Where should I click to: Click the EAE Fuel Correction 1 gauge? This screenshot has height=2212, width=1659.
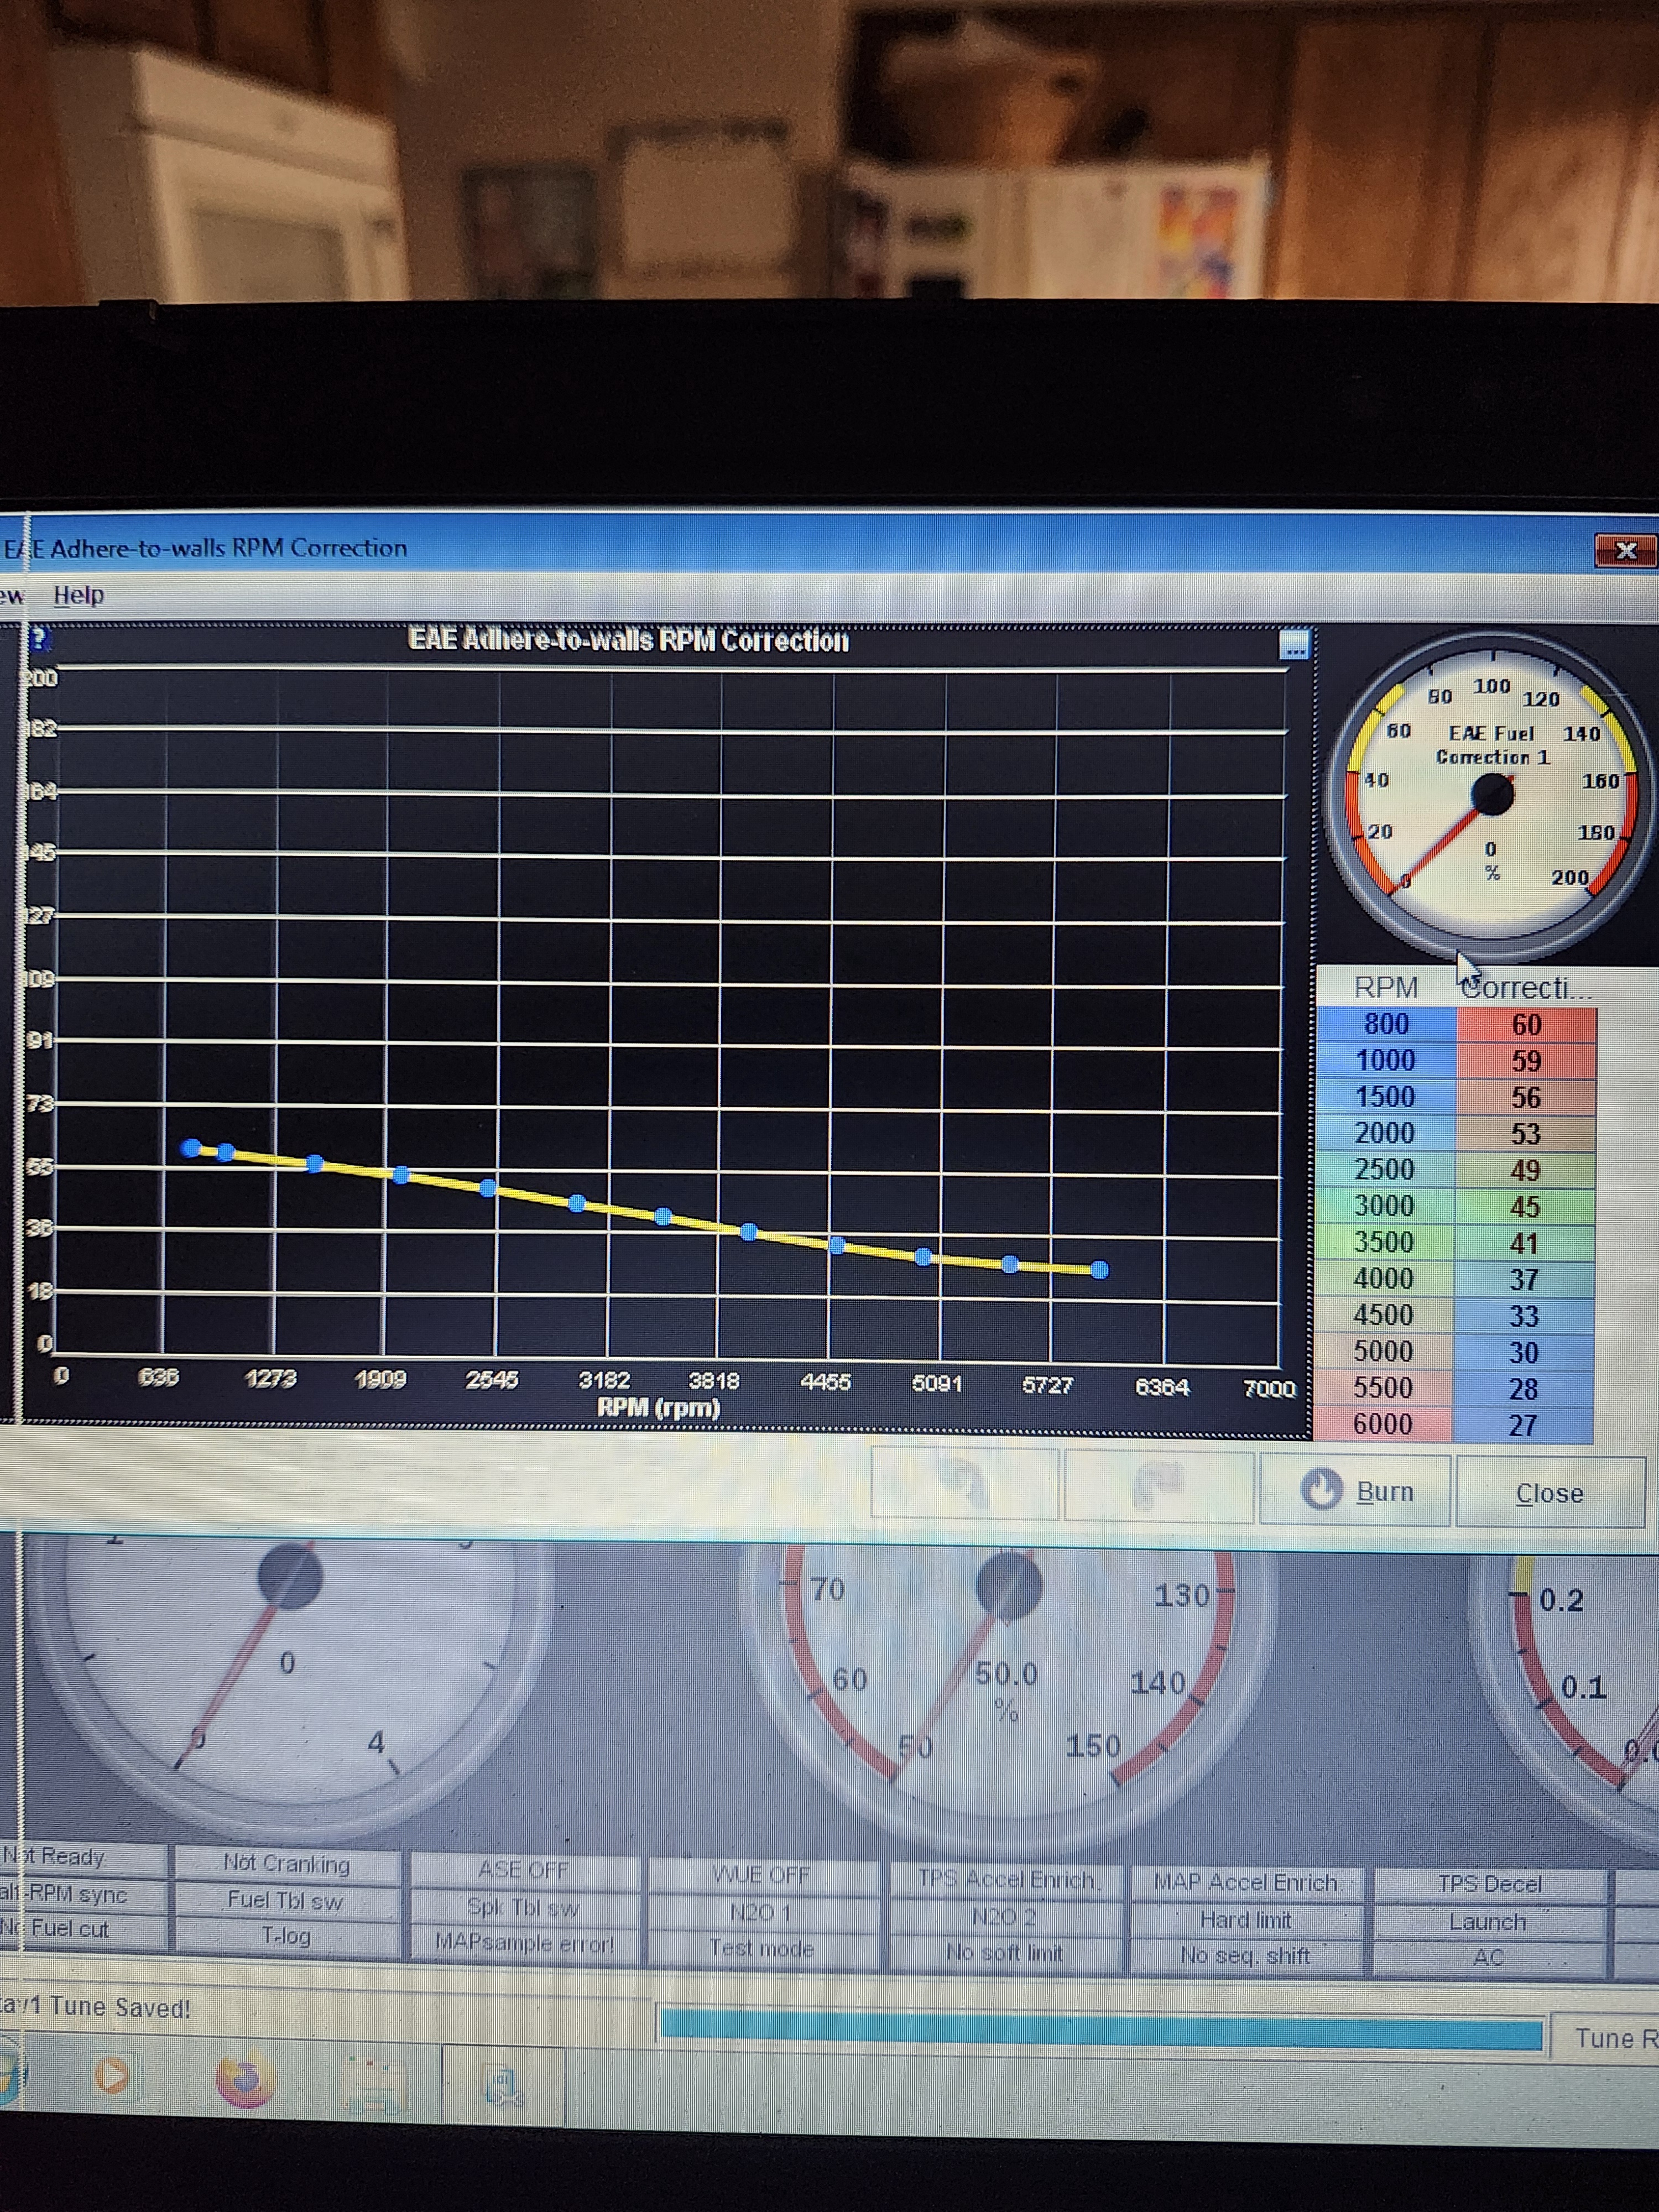1490,795
